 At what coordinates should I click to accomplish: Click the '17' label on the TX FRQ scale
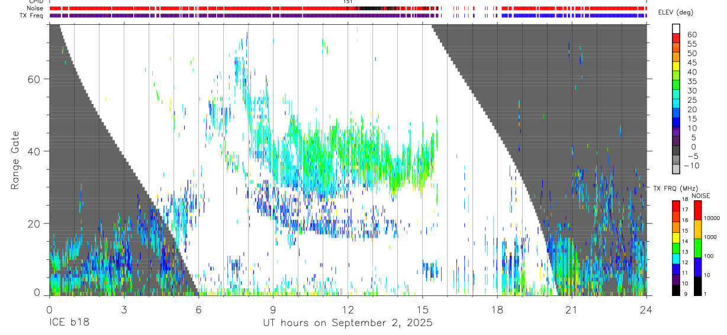(685, 210)
